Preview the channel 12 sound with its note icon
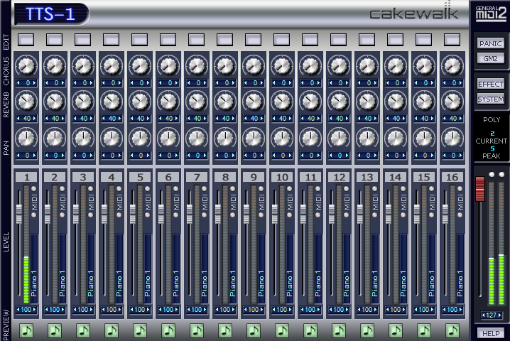510x341 pixels. coord(339,330)
